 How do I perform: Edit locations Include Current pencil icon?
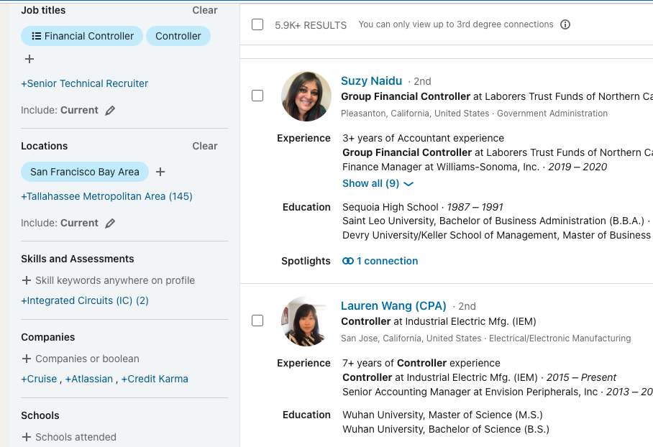coord(110,223)
